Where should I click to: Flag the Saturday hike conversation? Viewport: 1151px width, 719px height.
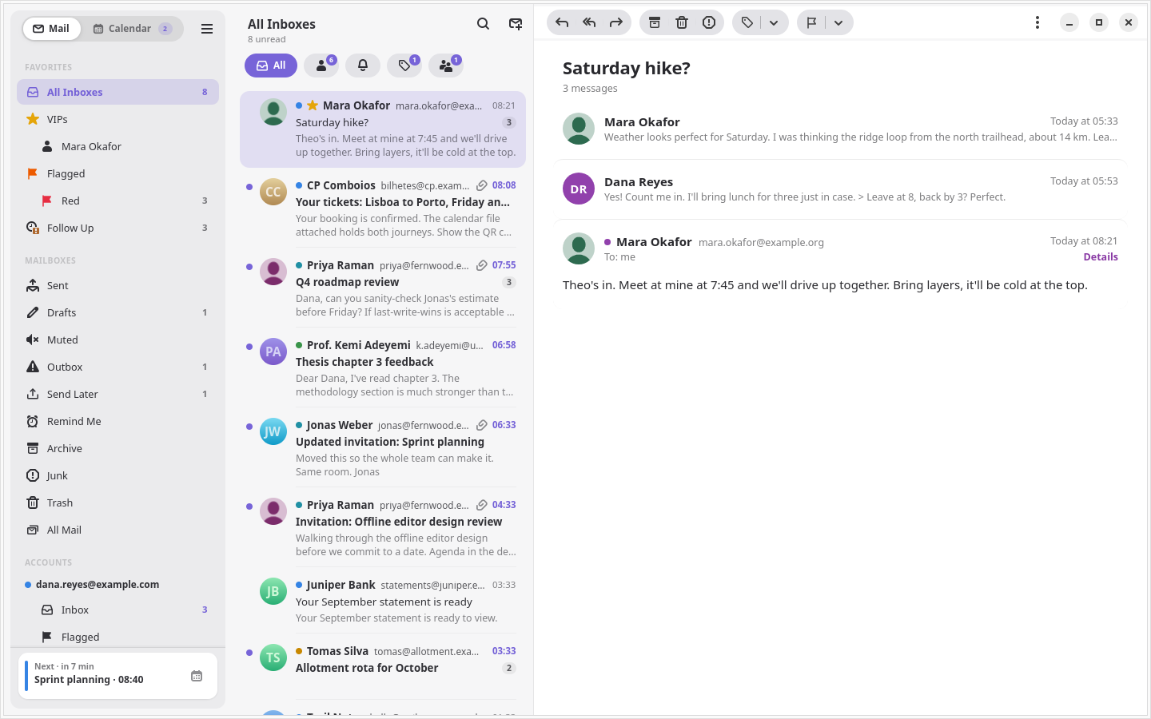pos(812,22)
